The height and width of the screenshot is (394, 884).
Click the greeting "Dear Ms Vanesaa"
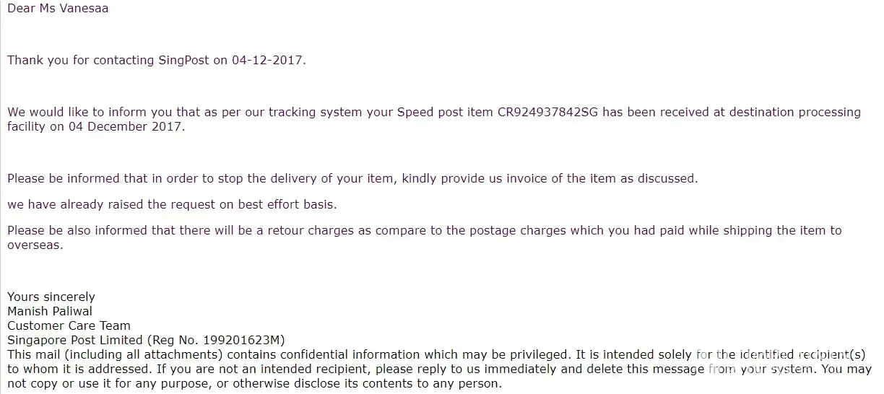coord(58,9)
